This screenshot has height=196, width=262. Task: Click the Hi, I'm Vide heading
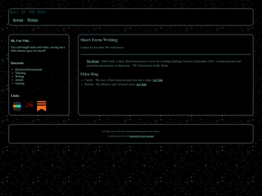point(20,41)
